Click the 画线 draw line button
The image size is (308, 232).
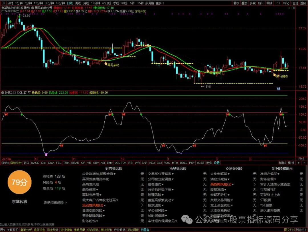click(x=269, y=3)
